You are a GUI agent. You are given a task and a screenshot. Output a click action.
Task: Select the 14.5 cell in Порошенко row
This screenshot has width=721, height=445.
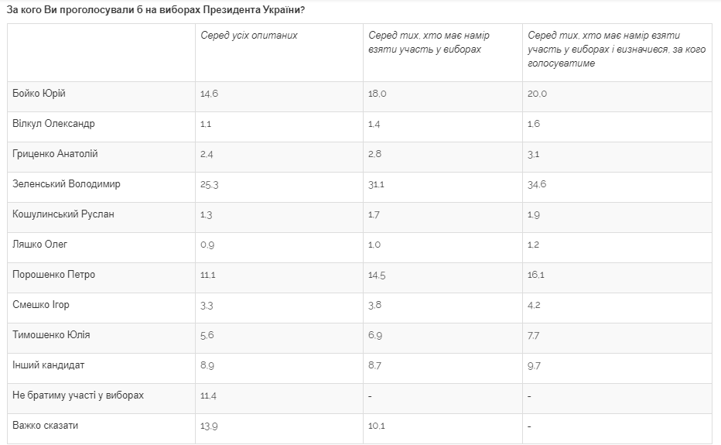coord(378,275)
